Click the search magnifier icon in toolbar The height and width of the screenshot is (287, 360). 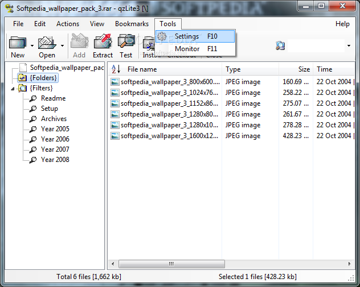[x=280, y=45]
